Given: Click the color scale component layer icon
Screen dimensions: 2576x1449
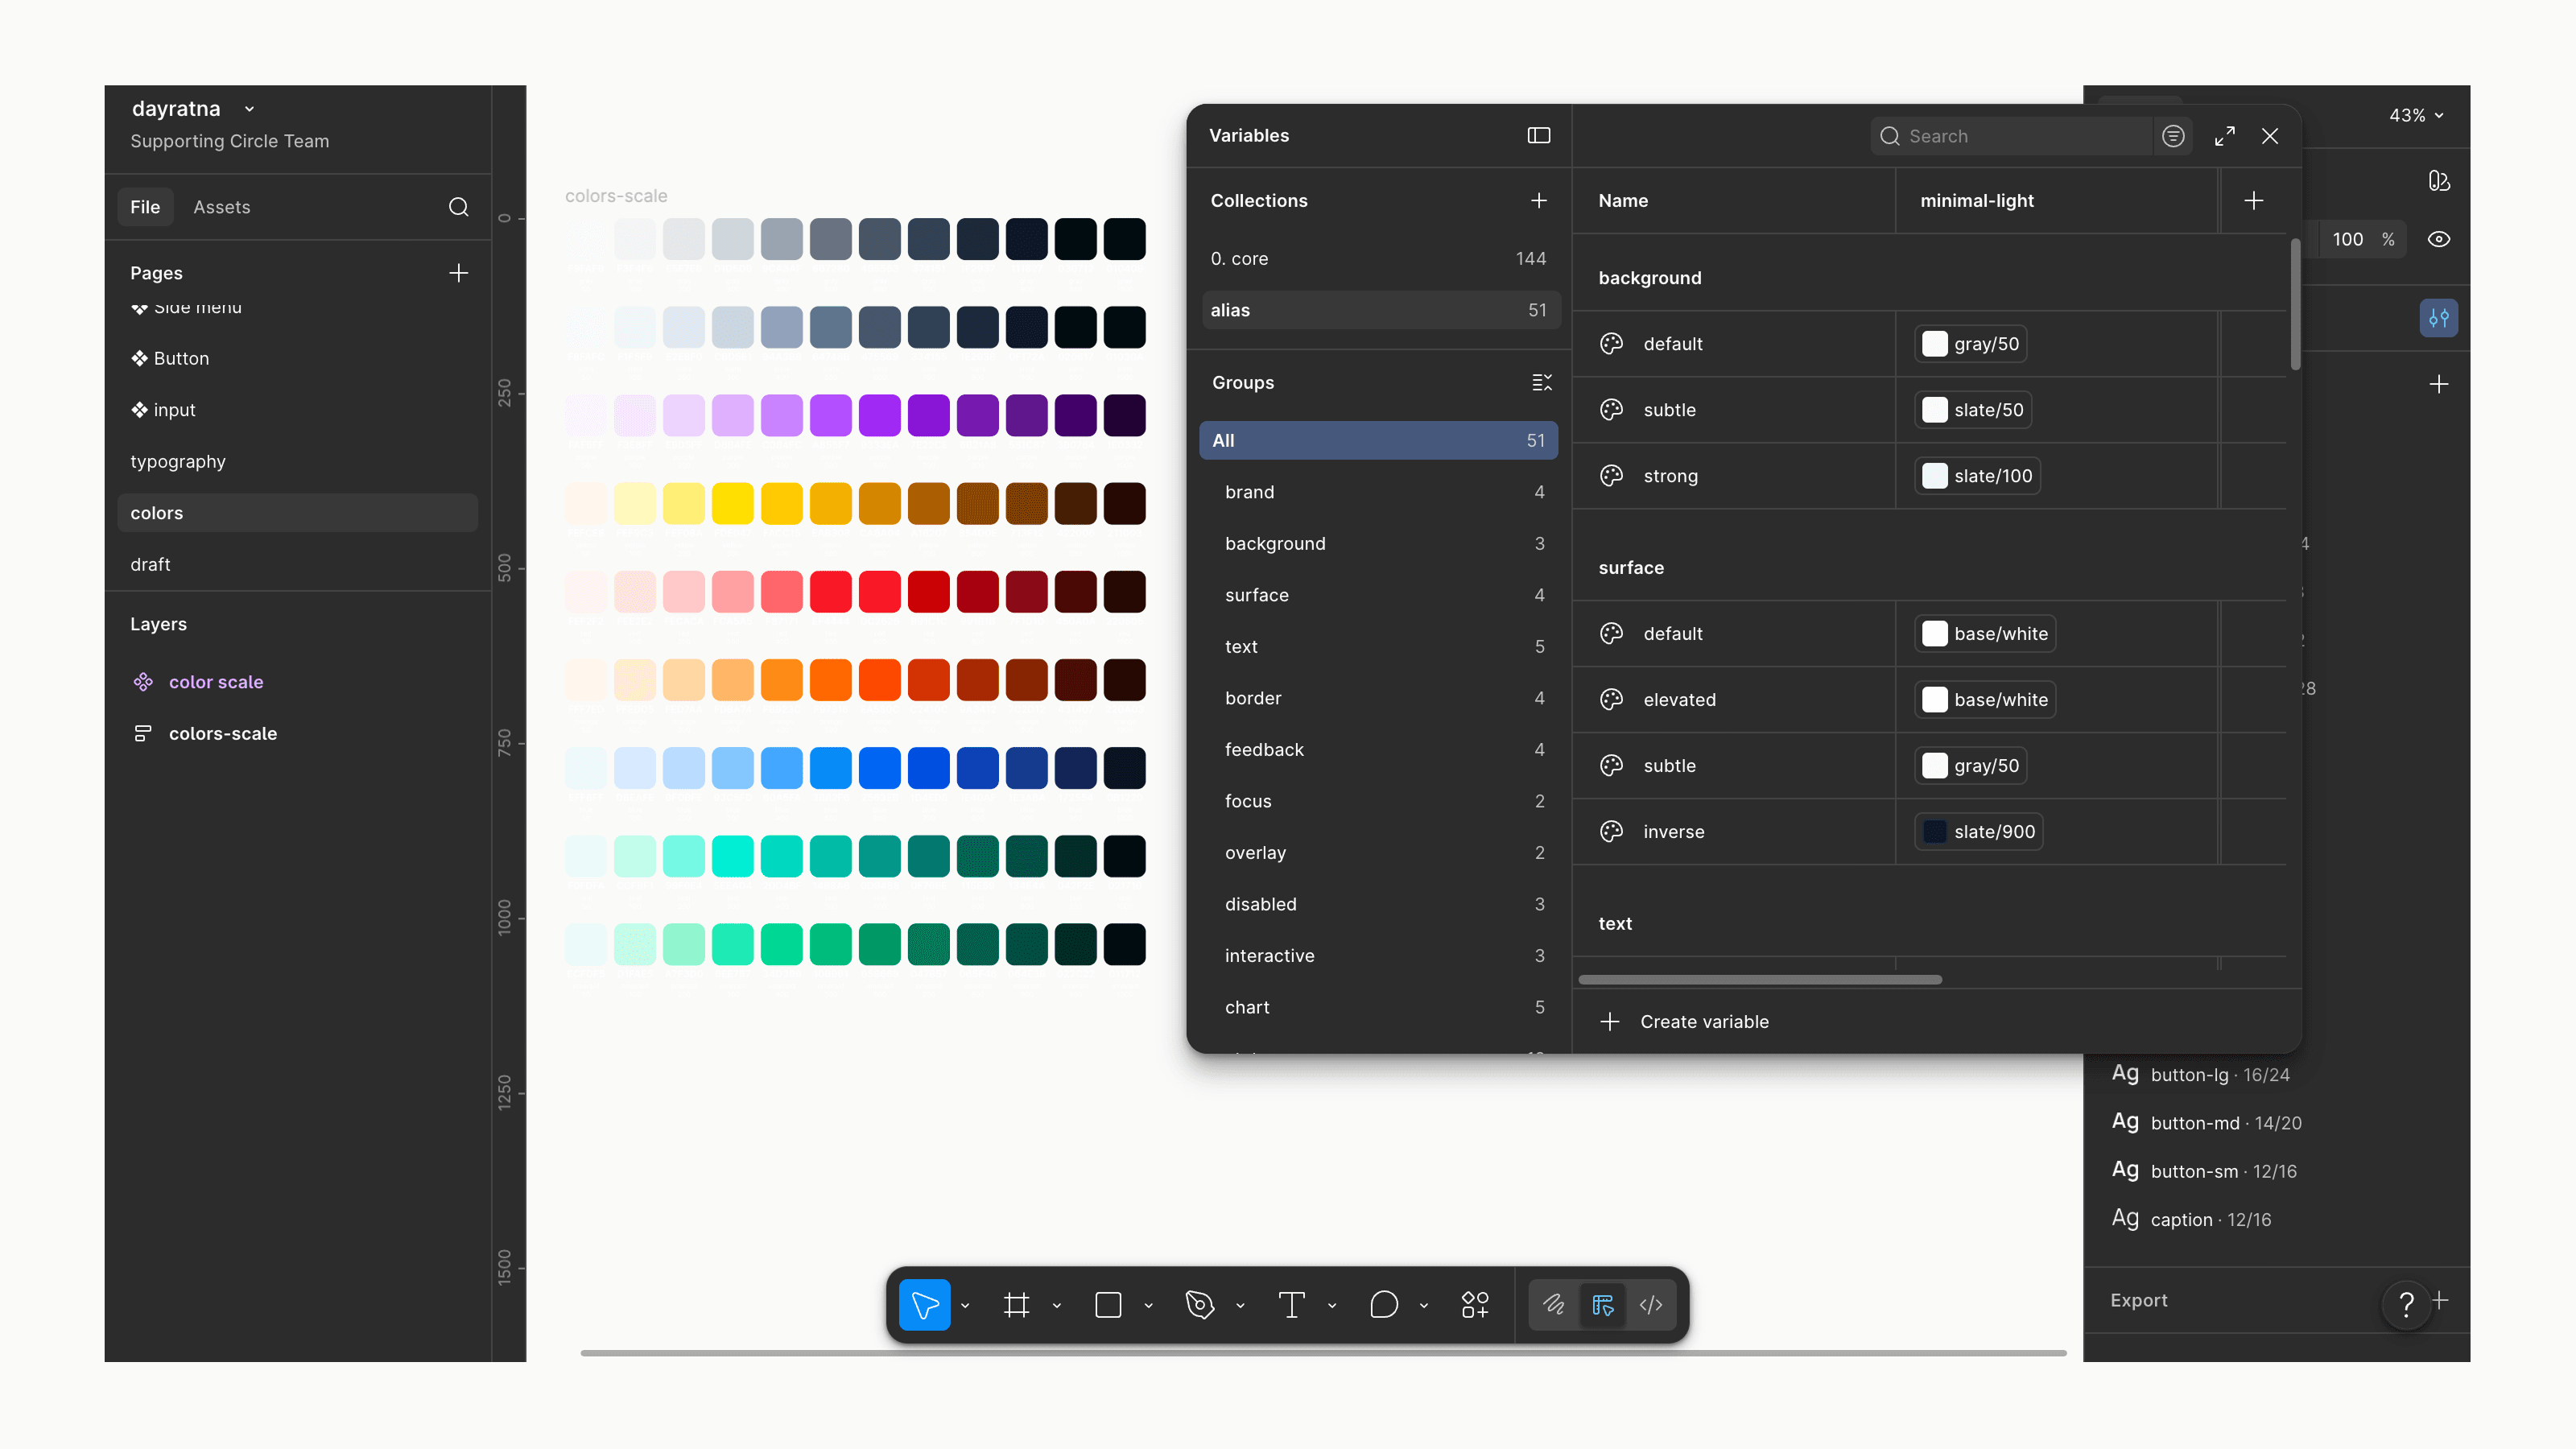Looking at the screenshot, I should click(143, 682).
